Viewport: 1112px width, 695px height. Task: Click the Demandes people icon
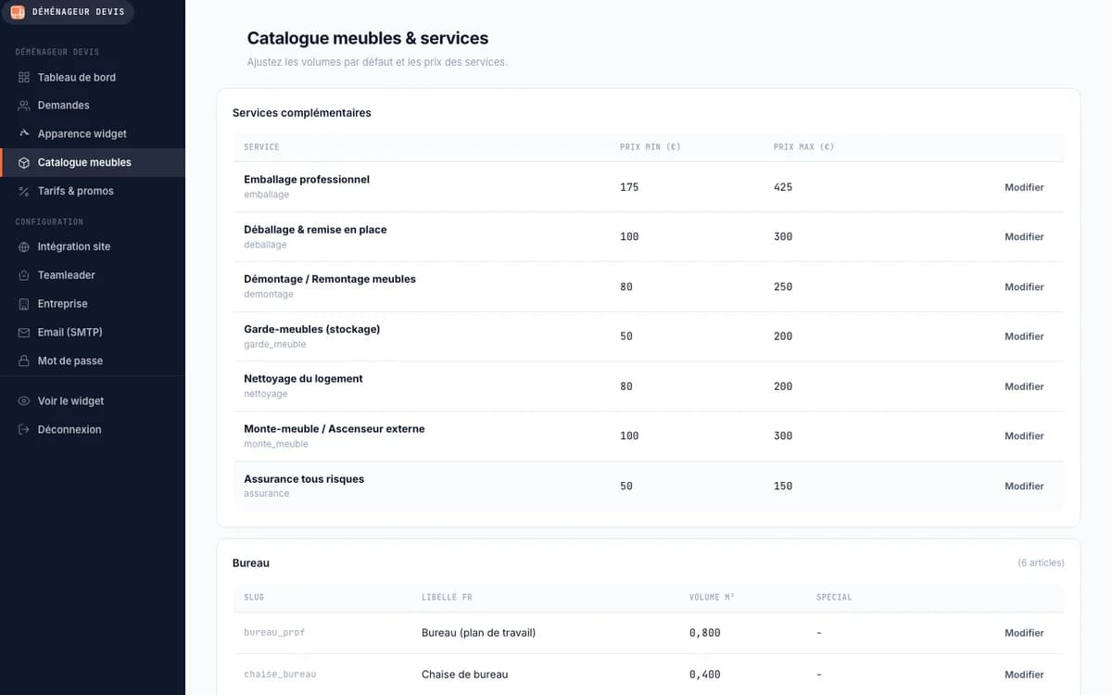coord(24,106)
